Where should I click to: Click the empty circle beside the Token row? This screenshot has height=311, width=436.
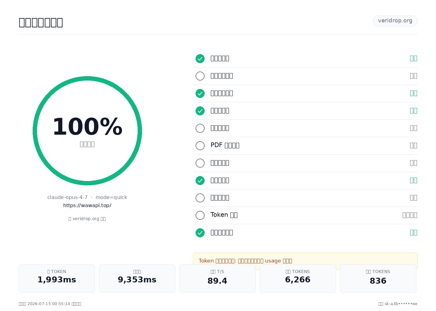click(x=200, y=215)
